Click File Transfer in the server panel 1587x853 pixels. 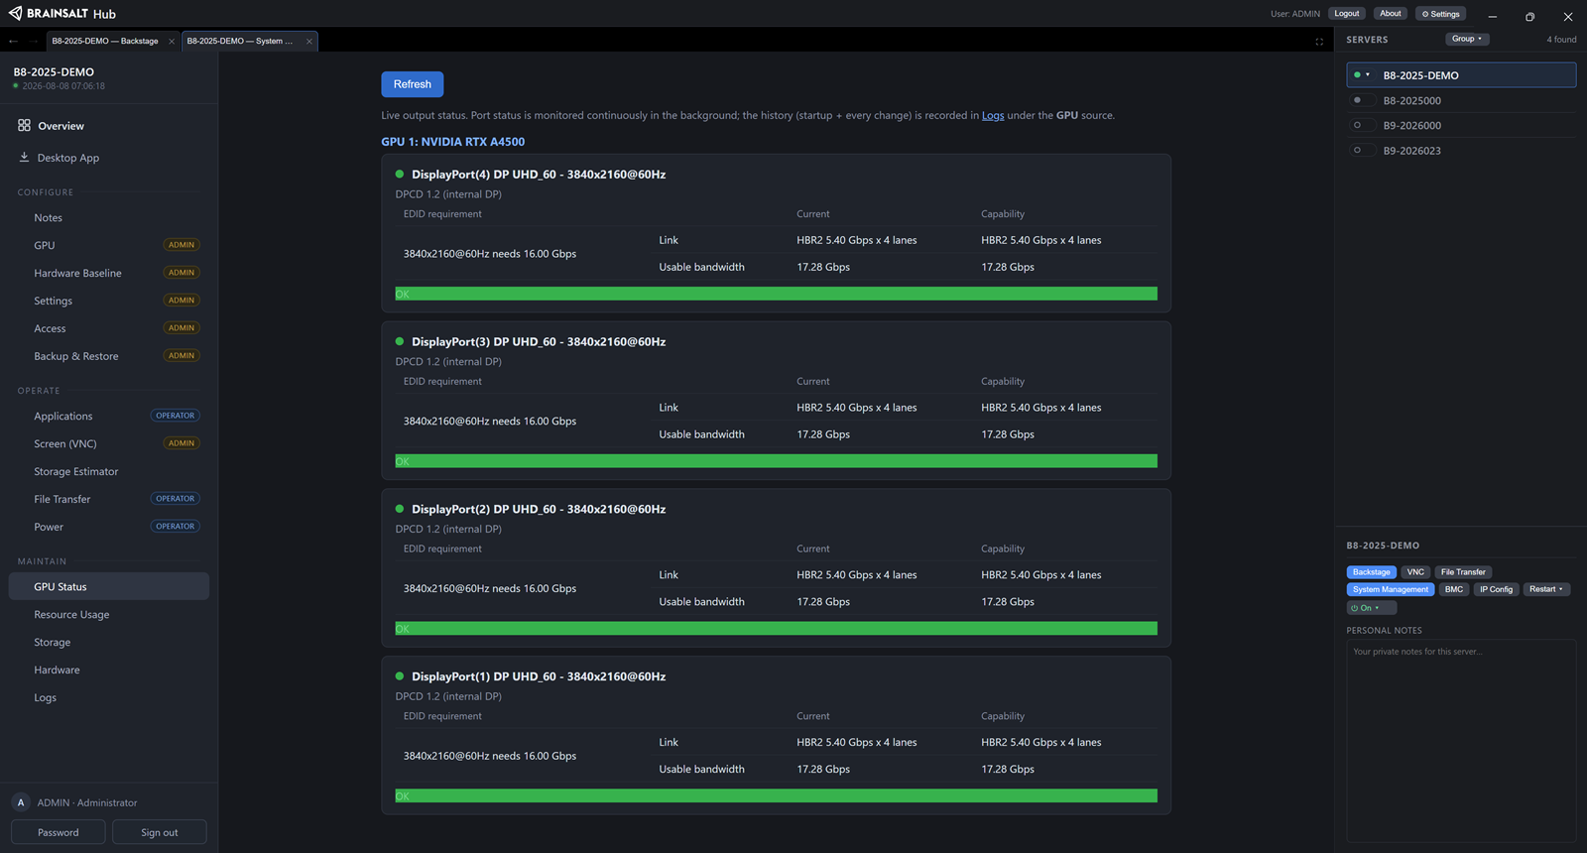pos(1463,572)
